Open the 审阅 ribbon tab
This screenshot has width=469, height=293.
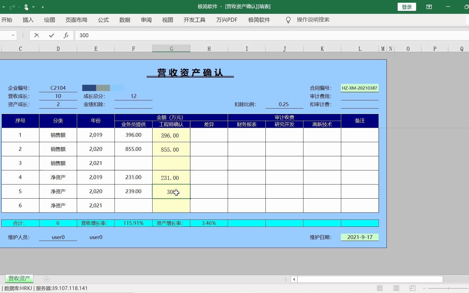[146, 20]
